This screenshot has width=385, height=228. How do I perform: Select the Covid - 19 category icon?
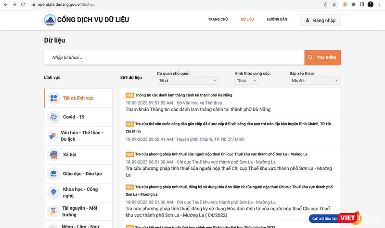tap(53, 117)
